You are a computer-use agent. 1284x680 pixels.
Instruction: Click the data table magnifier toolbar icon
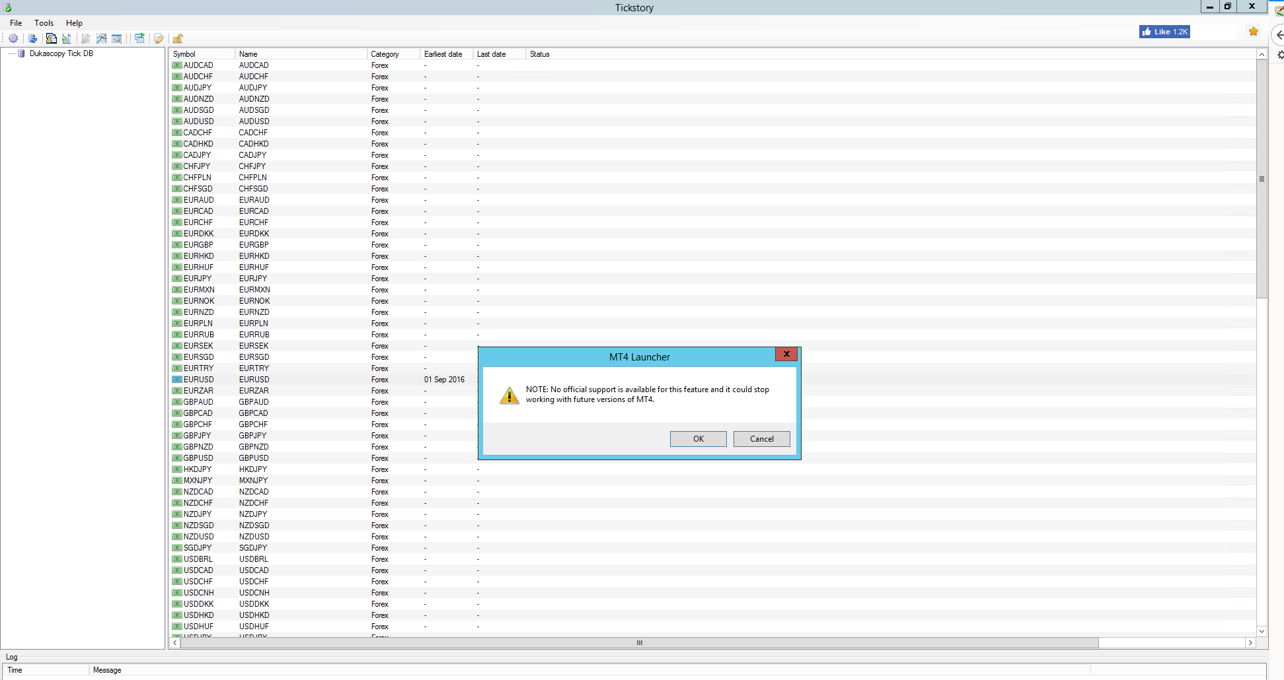click(117, 38)
